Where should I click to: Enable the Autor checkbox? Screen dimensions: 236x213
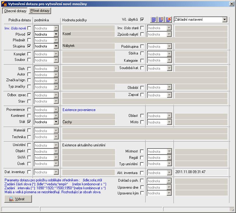[x=29, y=74]
